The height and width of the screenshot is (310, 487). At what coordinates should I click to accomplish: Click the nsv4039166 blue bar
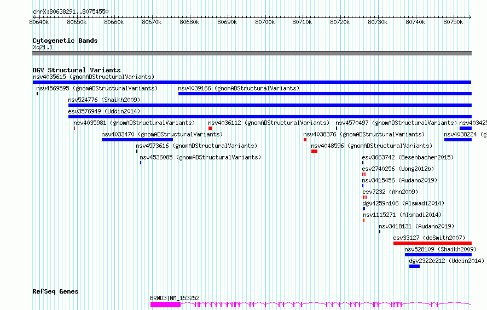pos(325,94)
